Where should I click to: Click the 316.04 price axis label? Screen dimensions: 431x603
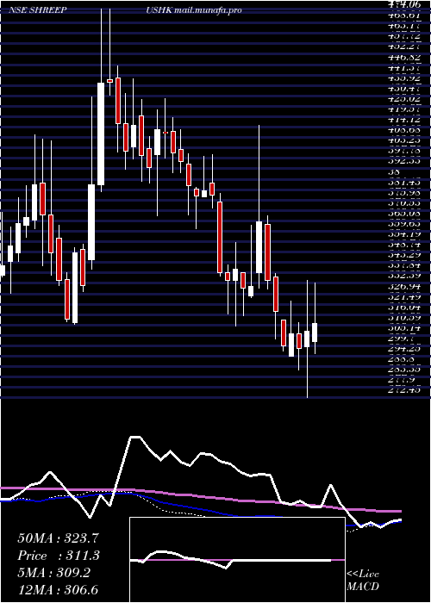point(404,308)
